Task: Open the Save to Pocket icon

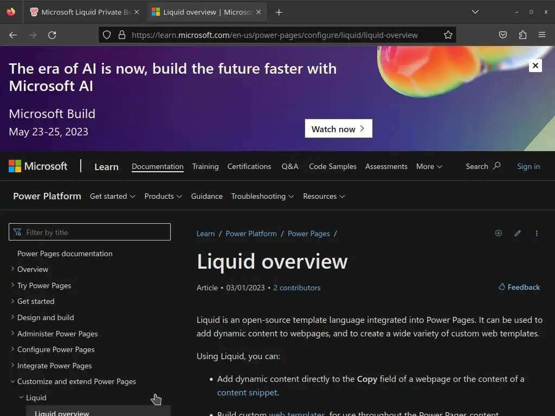Action: (x=502, y=35)
